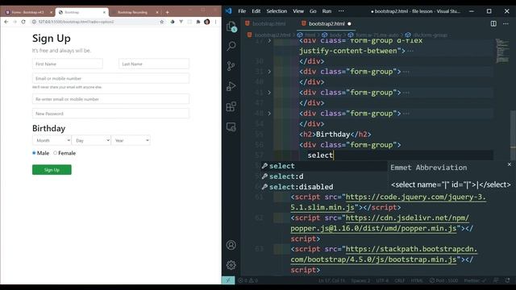This screenshot has height=290, width=516.
Task: Open the Manage gear in activity bar
Action: 231,265
